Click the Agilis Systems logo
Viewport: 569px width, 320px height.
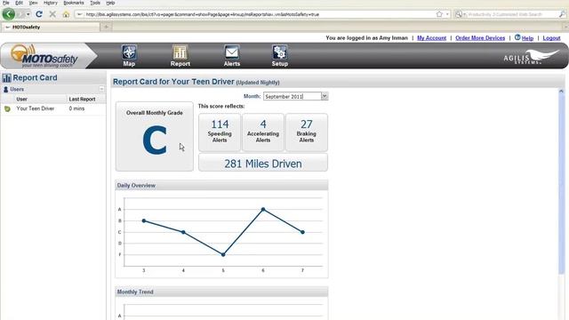[x=531, y=57]
